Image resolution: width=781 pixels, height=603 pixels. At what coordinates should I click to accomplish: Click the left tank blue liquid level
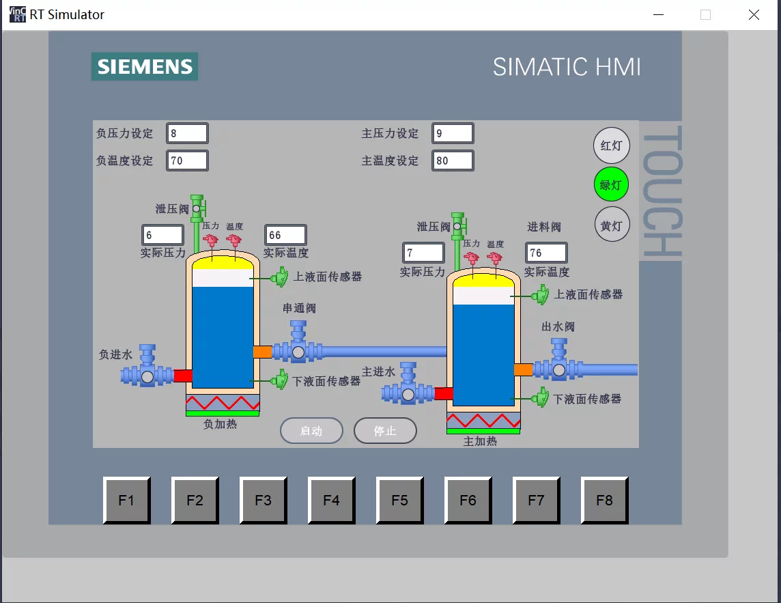tap(223, 337)
